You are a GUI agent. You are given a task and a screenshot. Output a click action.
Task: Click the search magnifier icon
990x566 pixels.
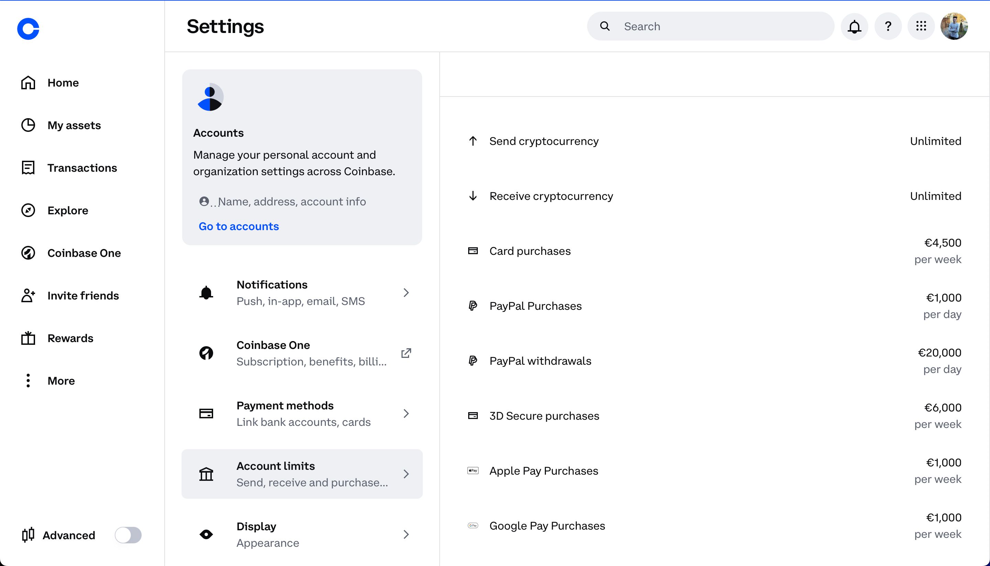click(605, 26)
